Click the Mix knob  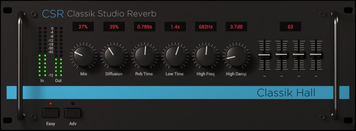[x=83, y=56]
